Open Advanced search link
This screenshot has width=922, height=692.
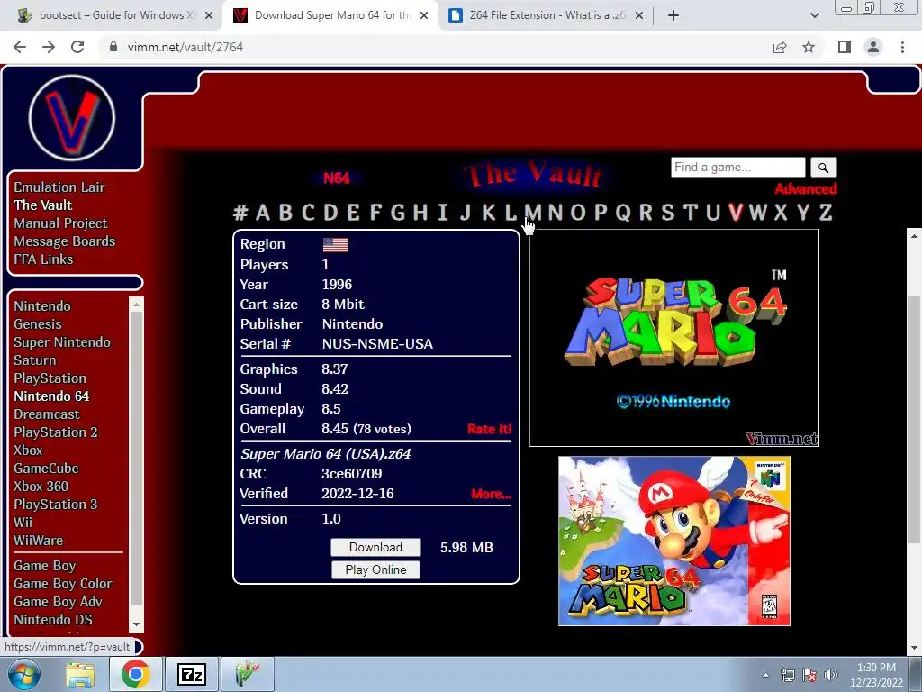point(805,189)
